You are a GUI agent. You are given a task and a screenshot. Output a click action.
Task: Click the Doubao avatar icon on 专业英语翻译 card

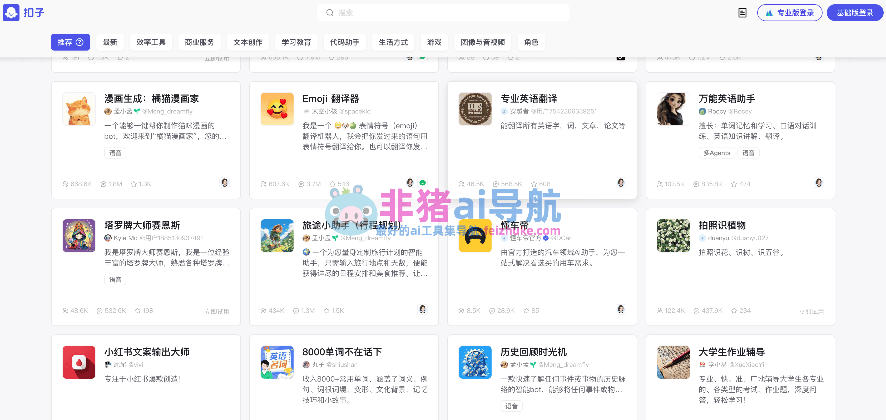[x=621, y=183]
